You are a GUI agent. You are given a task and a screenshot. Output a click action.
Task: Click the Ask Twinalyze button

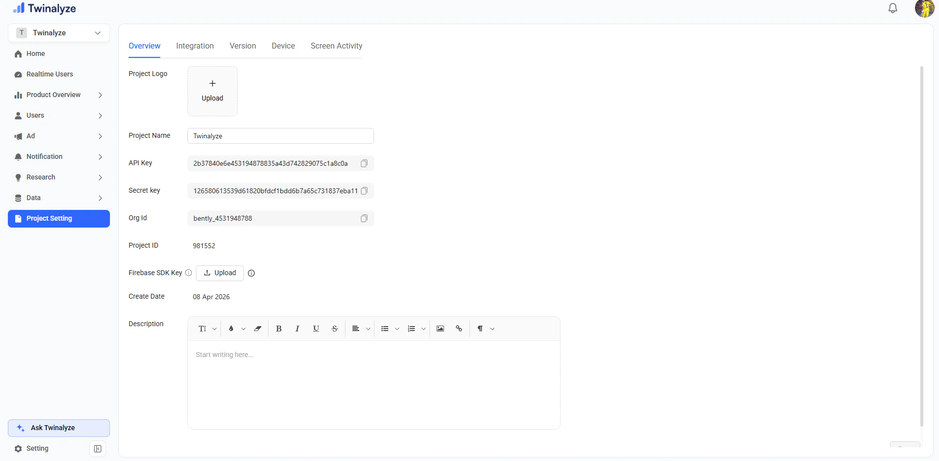(59, 428)
